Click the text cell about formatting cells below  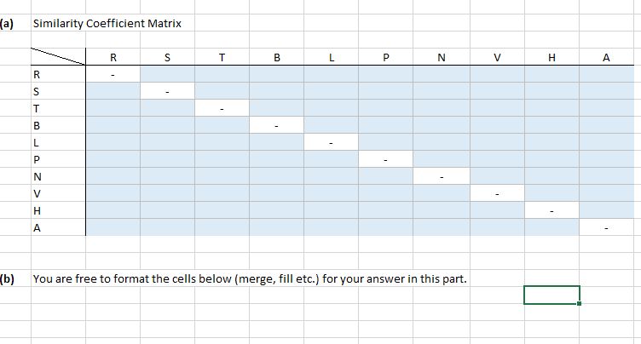coord(250,278)
